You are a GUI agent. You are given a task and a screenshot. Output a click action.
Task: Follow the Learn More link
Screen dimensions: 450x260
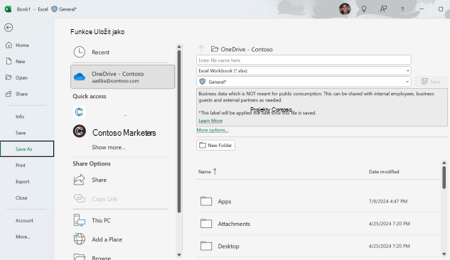tap(210, 121)
